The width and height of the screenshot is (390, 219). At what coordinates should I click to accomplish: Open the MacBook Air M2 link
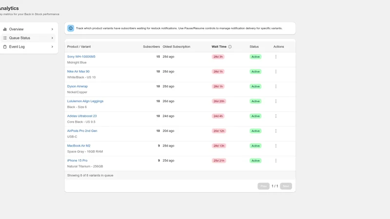point(78,146)
